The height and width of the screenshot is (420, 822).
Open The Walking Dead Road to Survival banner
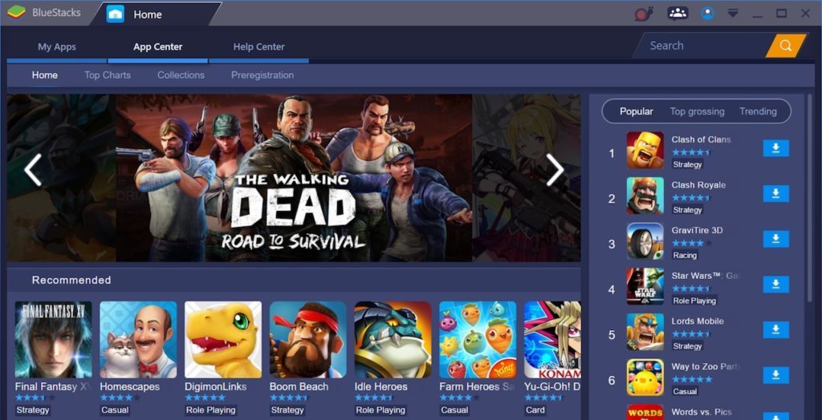click(294, 178)
